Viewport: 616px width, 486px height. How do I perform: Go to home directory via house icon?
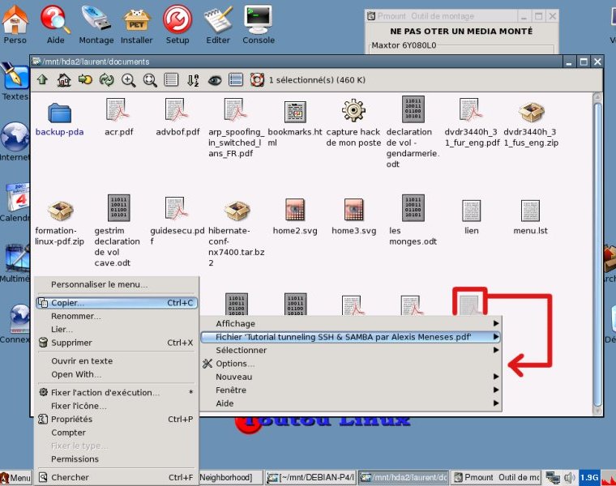pos(63,79)
